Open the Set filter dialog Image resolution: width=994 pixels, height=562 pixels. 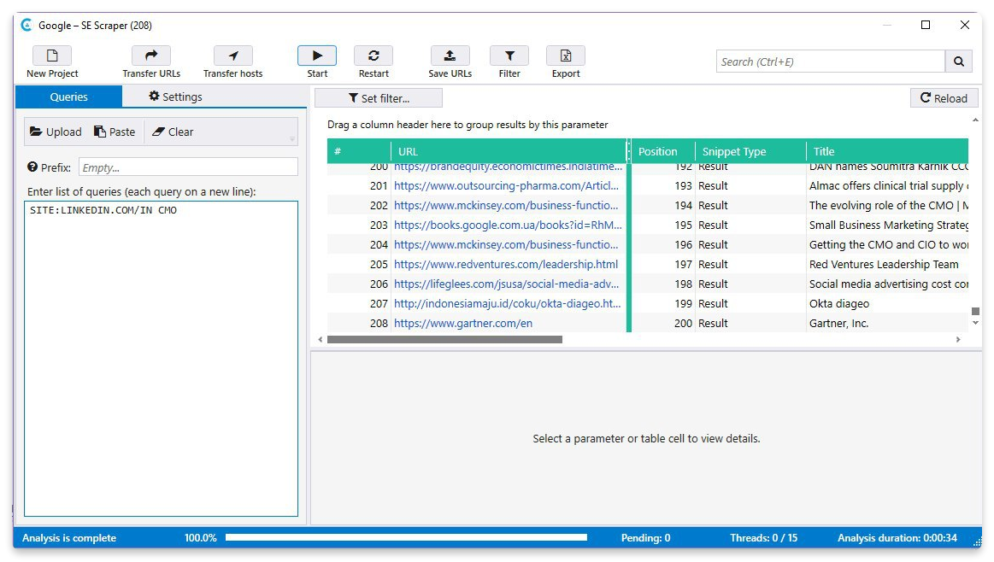coord(379,98)
